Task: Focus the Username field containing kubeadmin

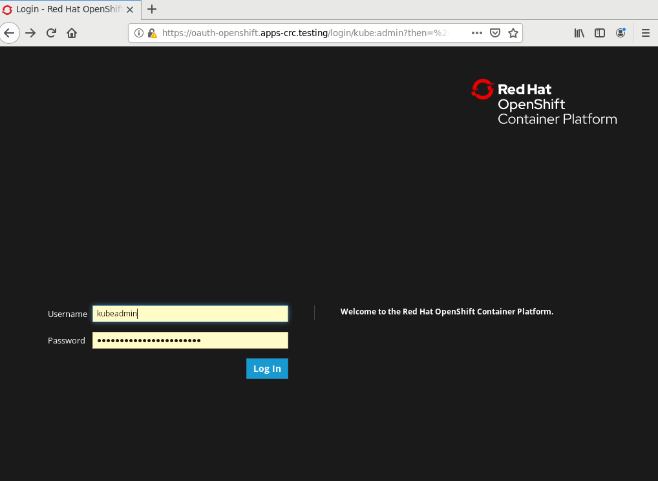Action: click(x=190, y=314)
